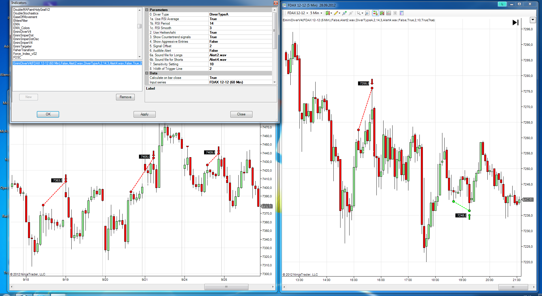Viewport: 542px width, 296px height.
Task: Select the pencil drawing tools icon
Action: pos(336,13)
